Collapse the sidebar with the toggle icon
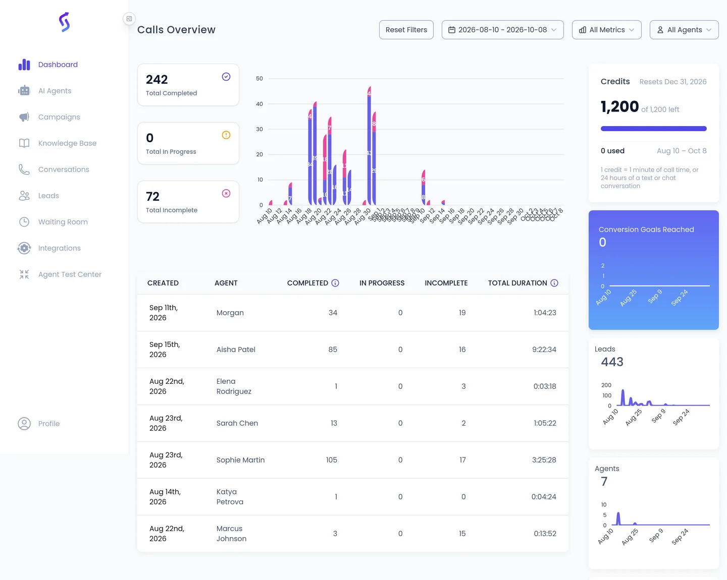 point(129,19)
